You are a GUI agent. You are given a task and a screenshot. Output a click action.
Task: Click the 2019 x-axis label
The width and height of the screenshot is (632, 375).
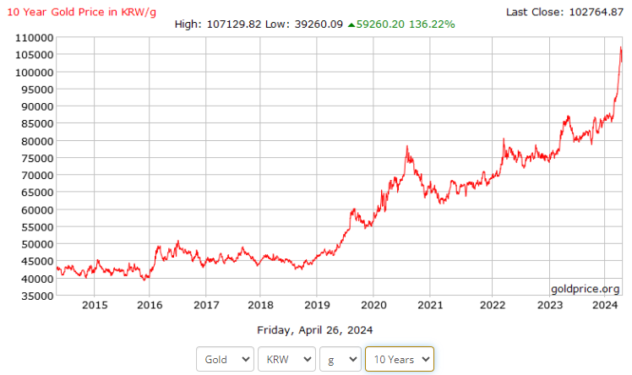pyautogui.click(x=317, y=305)
